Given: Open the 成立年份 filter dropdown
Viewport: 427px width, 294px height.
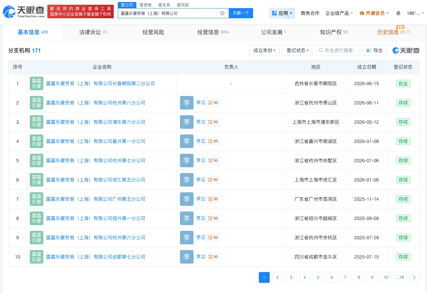Looking at the screenshot, I should click(x=264, y=50).
